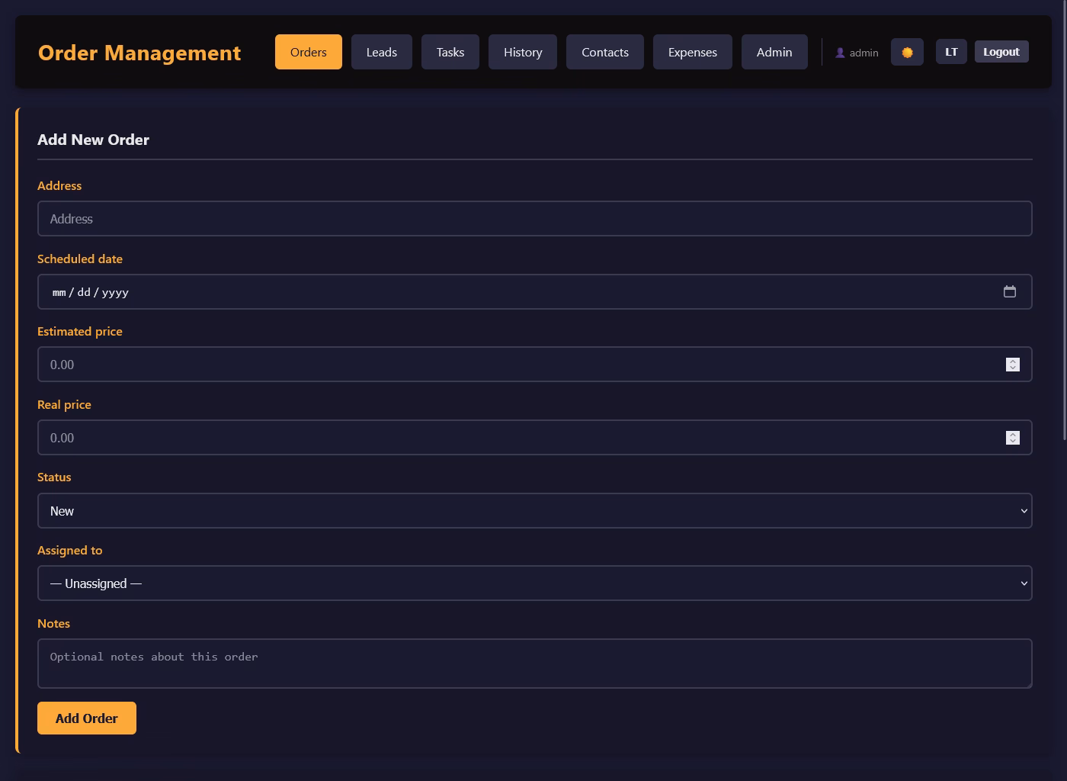
Task: Adjust Real price with spinner arrows
Action: coord(1012,438)
